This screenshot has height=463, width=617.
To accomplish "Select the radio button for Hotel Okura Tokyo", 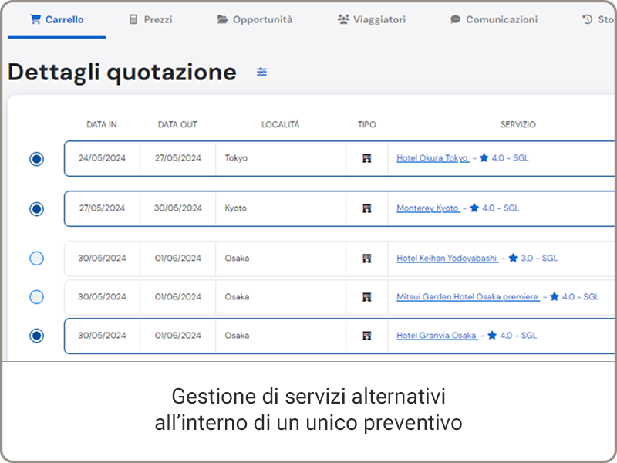I will (36, 159).
